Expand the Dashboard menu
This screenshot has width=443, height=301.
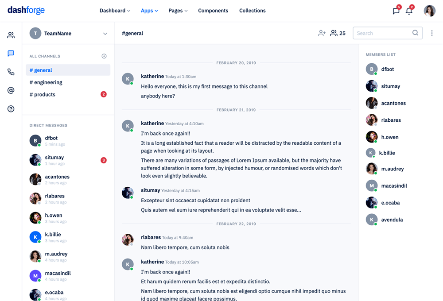115,11
